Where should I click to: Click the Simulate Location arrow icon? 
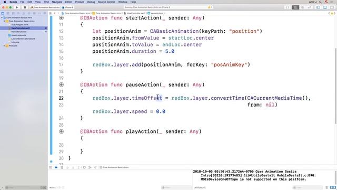(x=95, y=167)
